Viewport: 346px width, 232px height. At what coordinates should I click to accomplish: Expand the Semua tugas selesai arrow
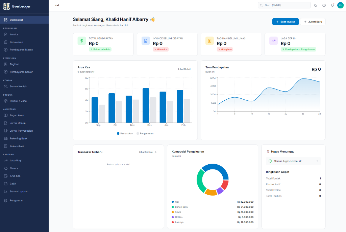pos(317,161)
